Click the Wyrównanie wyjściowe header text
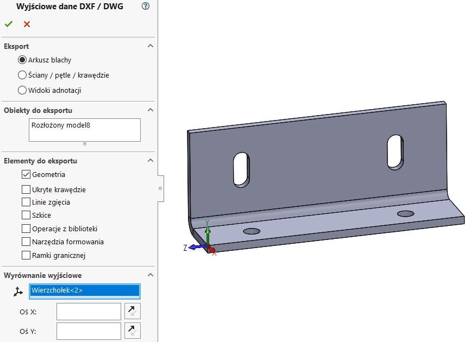The image size is (470, 342). click(42, 276)
